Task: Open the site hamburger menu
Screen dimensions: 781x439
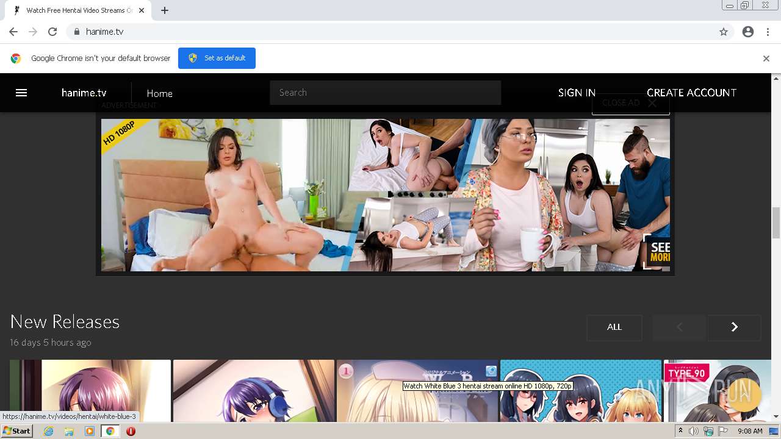Action: (x=21, y=93)
